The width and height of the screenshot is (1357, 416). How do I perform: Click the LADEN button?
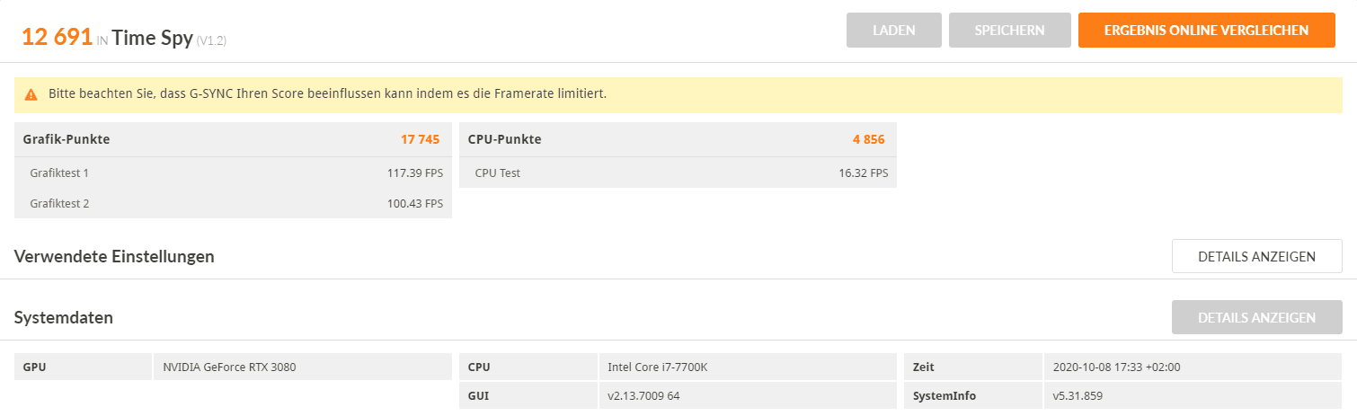pos(894,30)
